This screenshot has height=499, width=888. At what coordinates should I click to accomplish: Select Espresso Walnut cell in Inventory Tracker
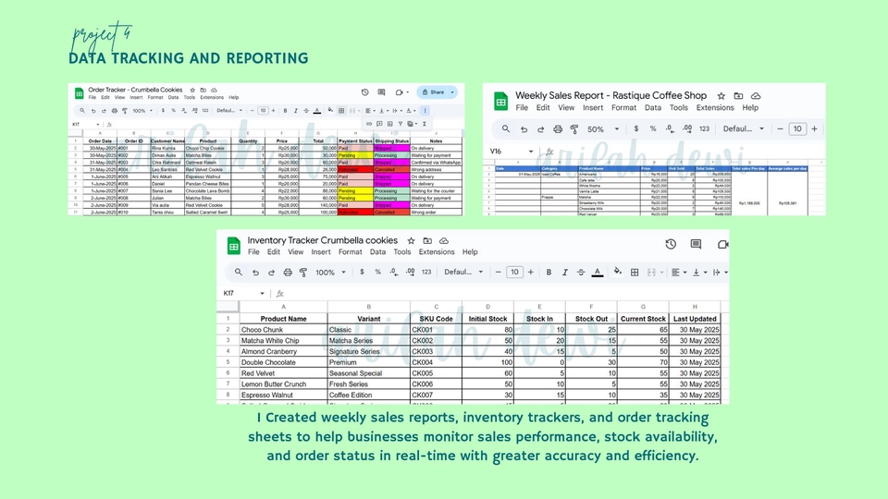point(284,395)
